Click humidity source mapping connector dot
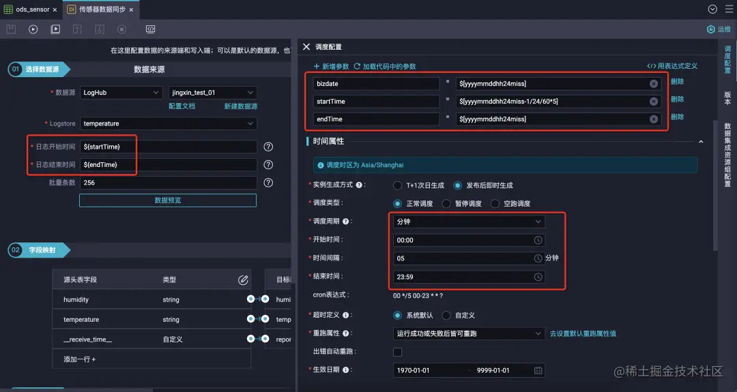 point(250,299)
